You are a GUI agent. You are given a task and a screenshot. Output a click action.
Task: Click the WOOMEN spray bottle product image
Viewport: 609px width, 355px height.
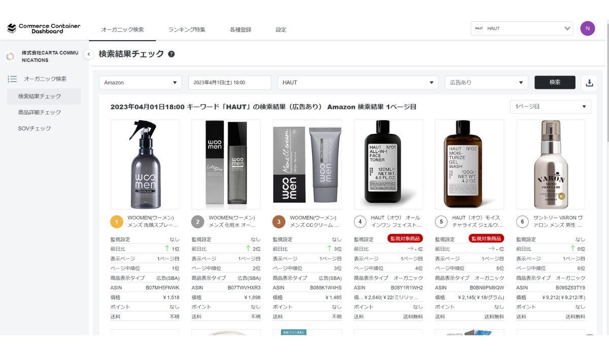point(145,164)
